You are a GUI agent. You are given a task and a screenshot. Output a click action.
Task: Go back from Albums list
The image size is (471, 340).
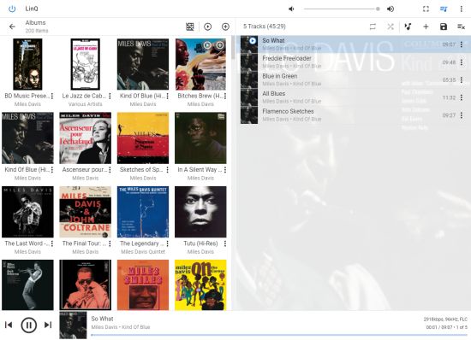click(12, 26)
